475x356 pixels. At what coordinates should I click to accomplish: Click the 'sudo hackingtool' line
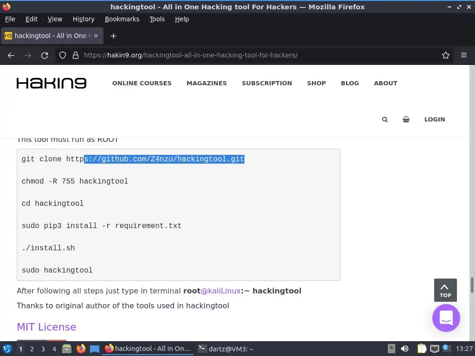(57, 270)
